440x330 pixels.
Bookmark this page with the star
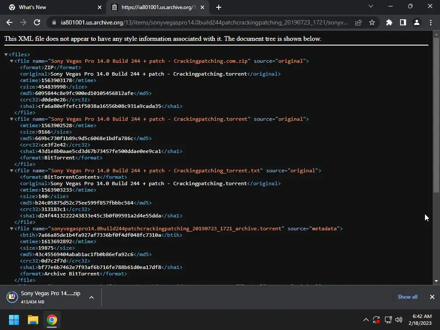click(372, 22)
